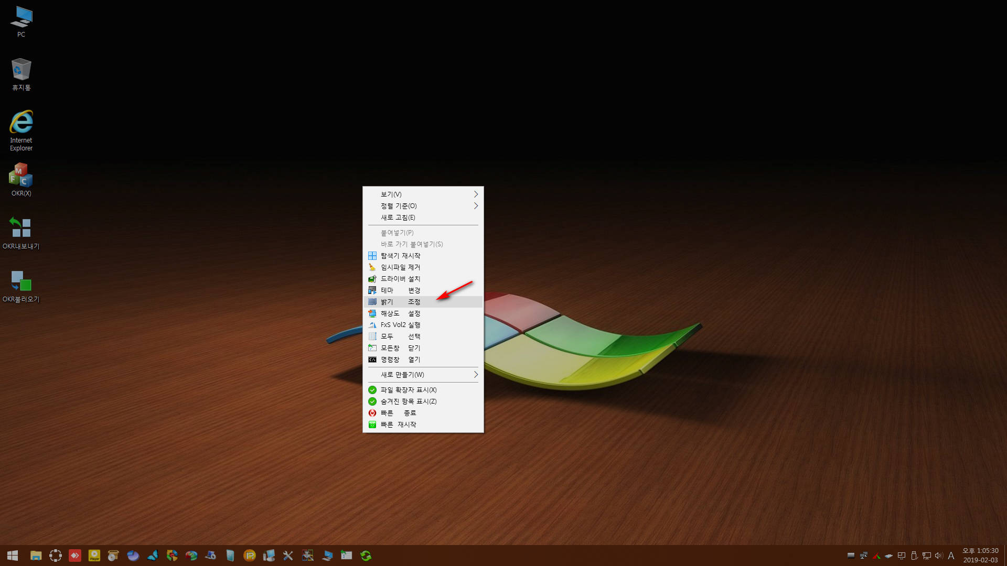Launch the blue butterfly taskbar icon
The width and height of the screenshot is (1007, 566).
coord(153,556)
